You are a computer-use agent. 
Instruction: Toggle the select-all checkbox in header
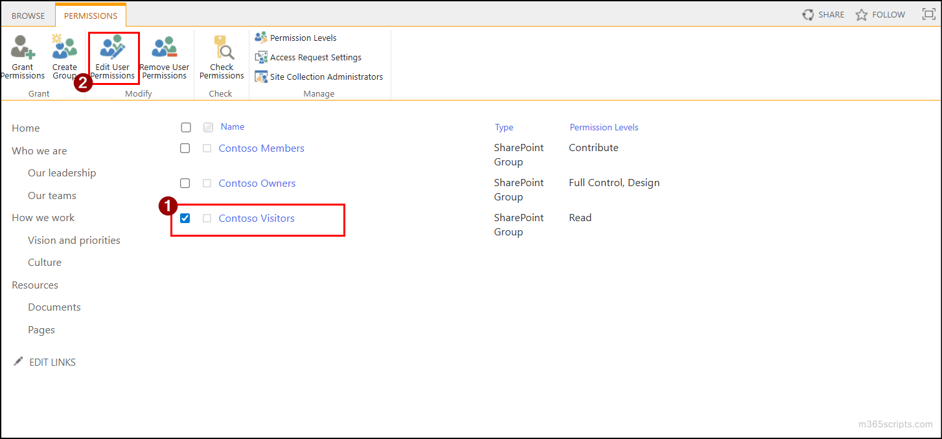(186, 127)
